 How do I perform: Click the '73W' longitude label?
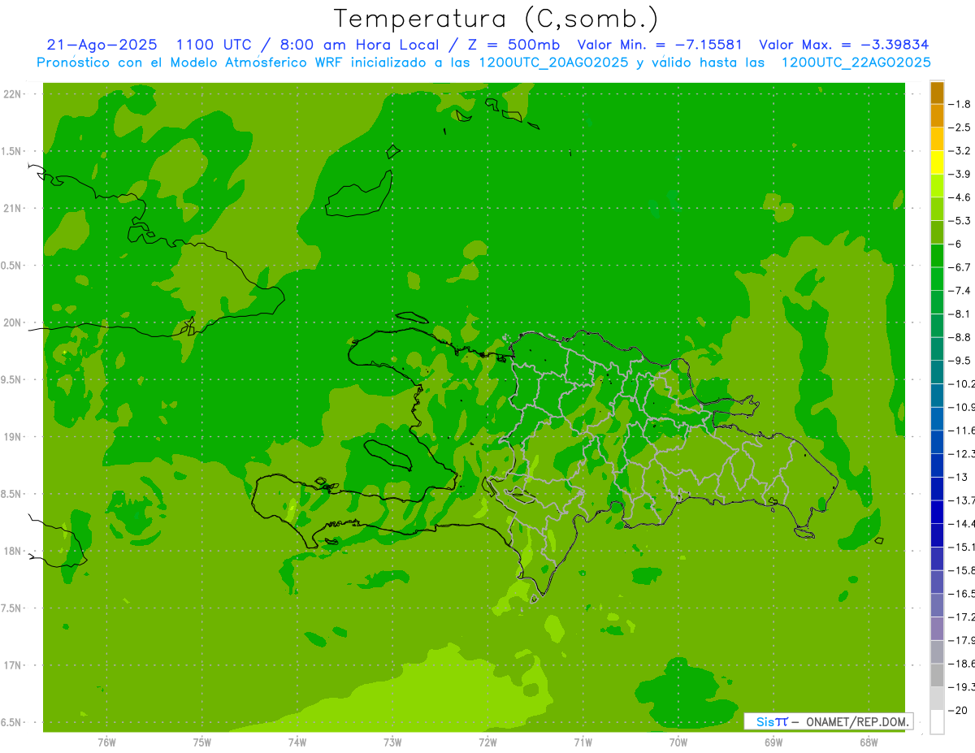392,742
